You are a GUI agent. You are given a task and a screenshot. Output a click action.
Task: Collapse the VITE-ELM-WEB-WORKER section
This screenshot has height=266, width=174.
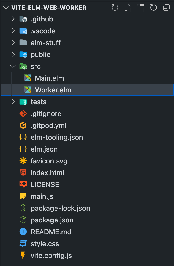click(x=6, y=8)
